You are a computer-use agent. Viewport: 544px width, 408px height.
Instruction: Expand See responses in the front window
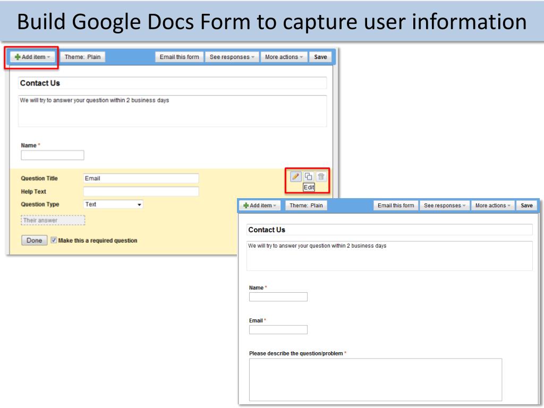pos(444,206)
